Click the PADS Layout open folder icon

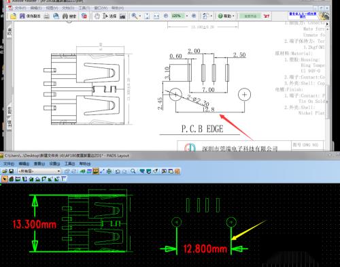[x=5, y=171]
